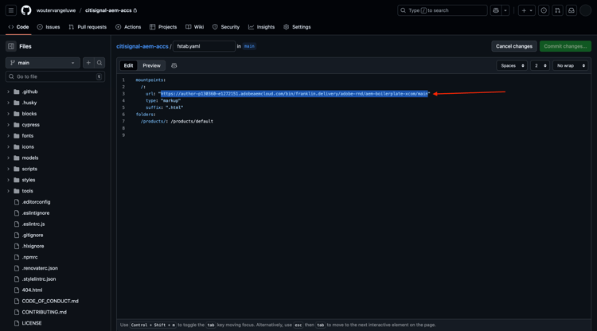Select the Edit editor tab
The height and width of the screenshot is (331, 597).
129,65
